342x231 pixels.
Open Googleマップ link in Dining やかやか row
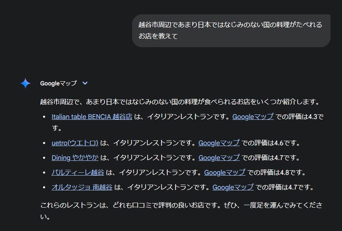tap(219, 158)
